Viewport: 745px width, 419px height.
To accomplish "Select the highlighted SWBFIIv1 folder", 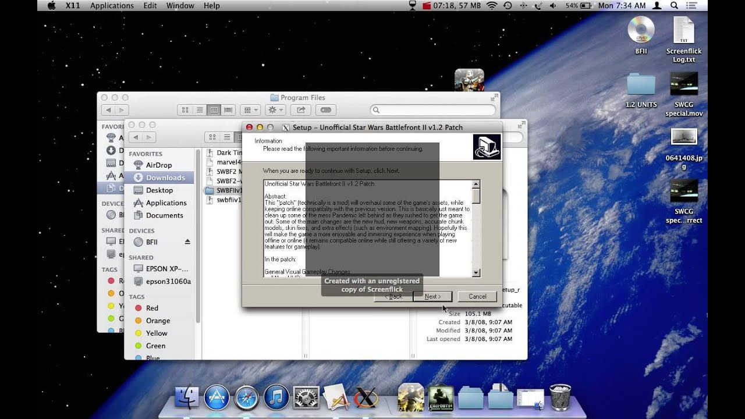I will [x=223, y=190].
